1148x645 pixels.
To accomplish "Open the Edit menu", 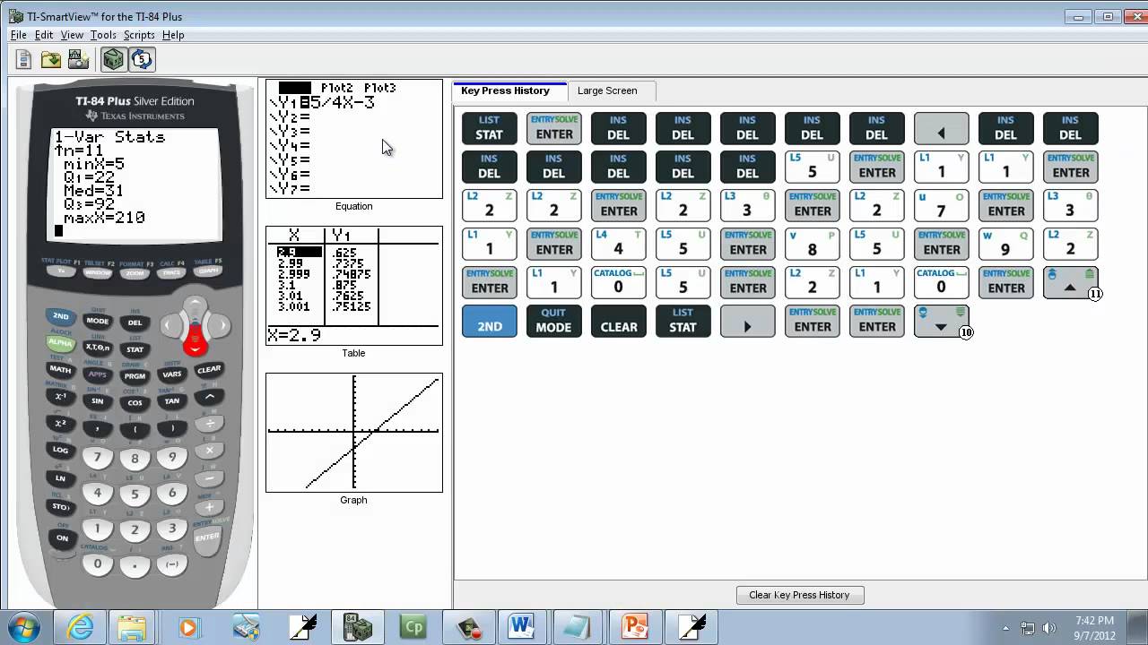I will [x=44, y=35].
